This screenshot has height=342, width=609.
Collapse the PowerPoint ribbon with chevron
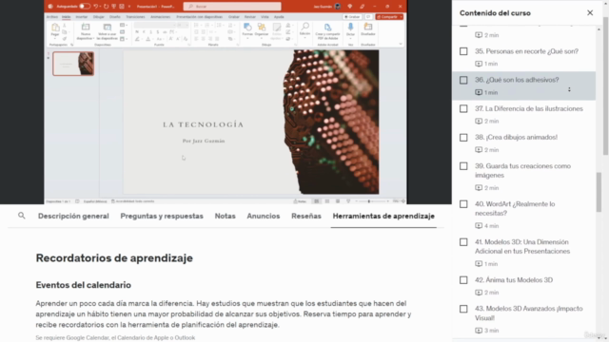pyautogui.click(x=401, y=45)
